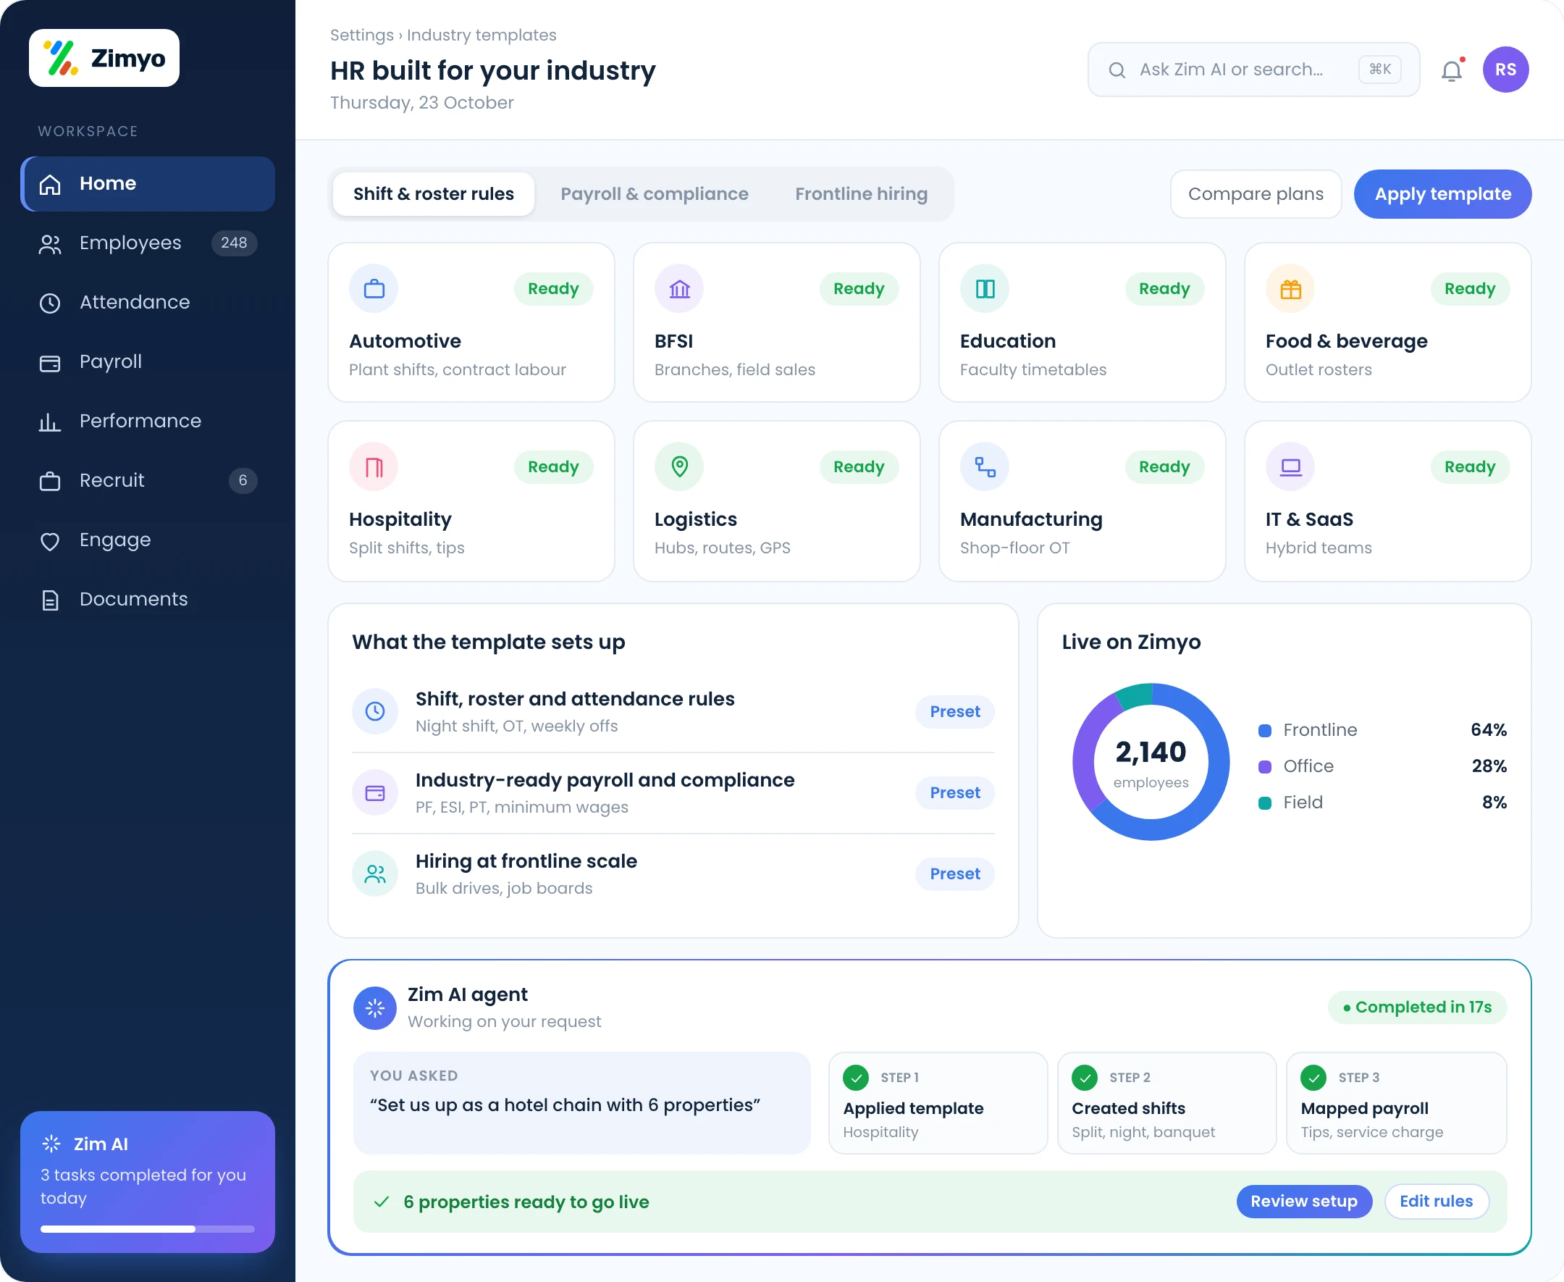Viewport: 1564px width, 1282px height.
Task: Open the RS user avatar menu
Action: tap(1505, 70)
